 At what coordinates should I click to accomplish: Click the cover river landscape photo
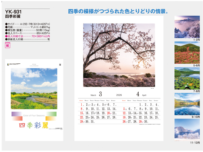coord(34,89)
